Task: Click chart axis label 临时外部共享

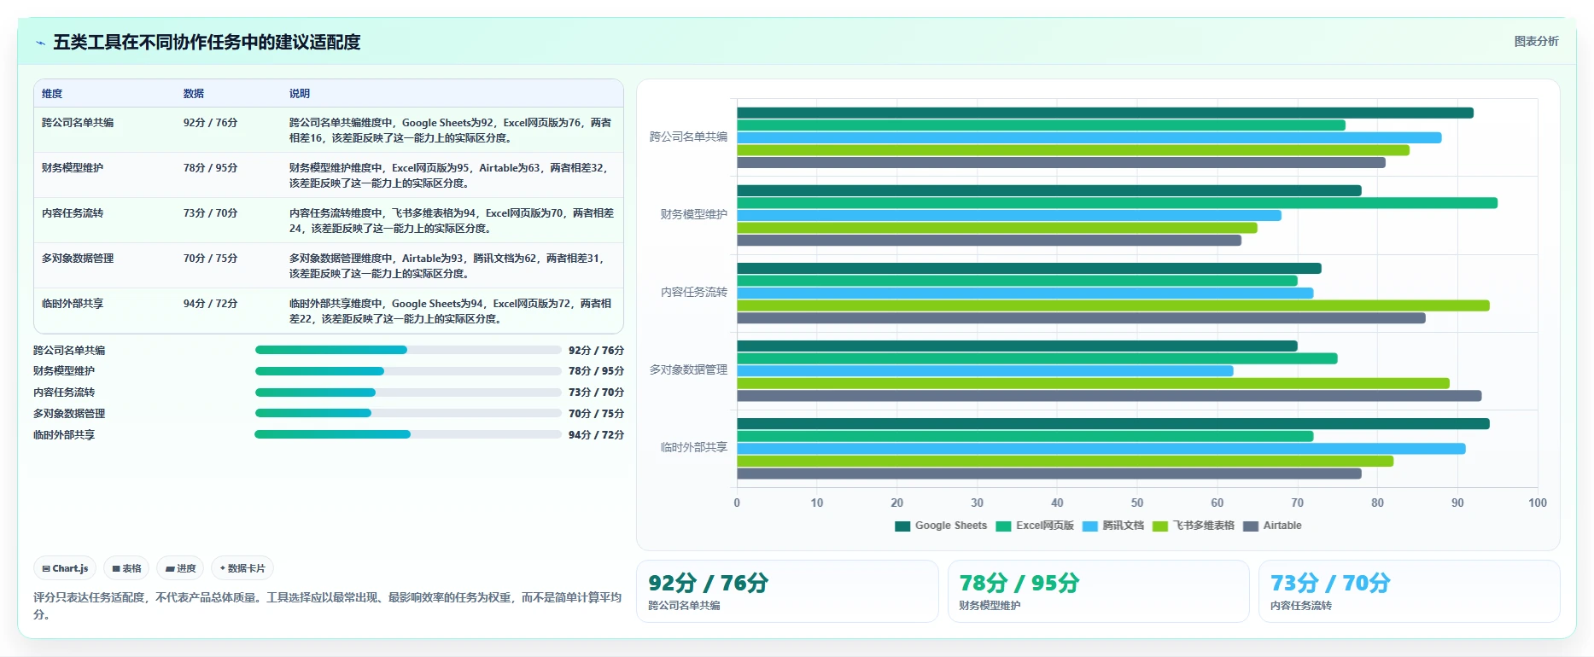Action: [x=694, y=448]
